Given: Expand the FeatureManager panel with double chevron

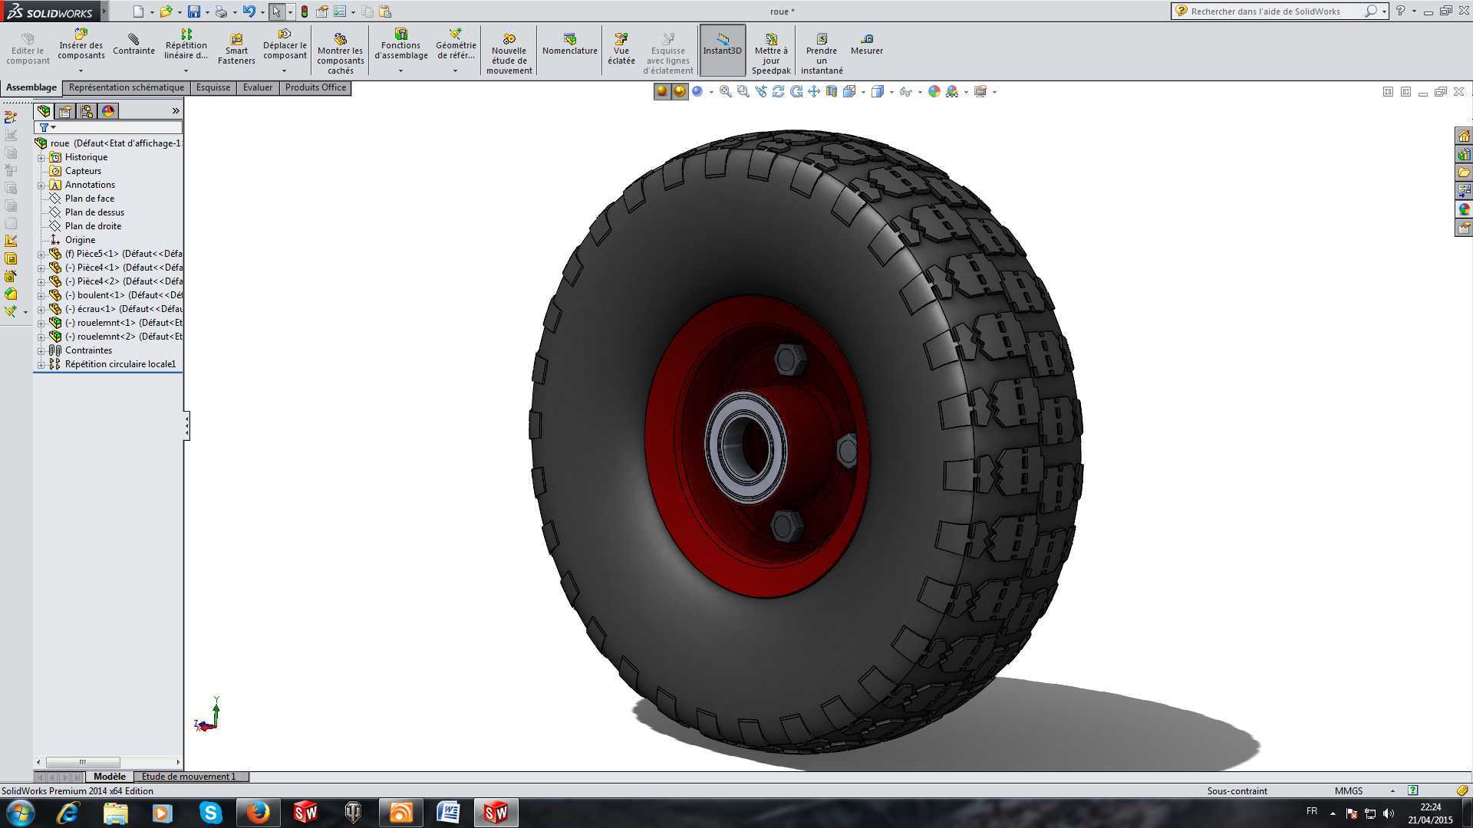Looking at the screenshot, I should [176, 111].
